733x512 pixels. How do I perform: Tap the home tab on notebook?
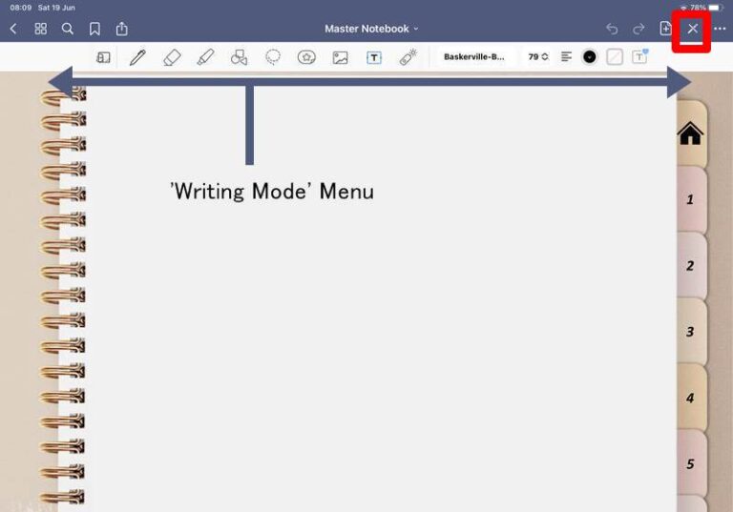click(690, 134)
